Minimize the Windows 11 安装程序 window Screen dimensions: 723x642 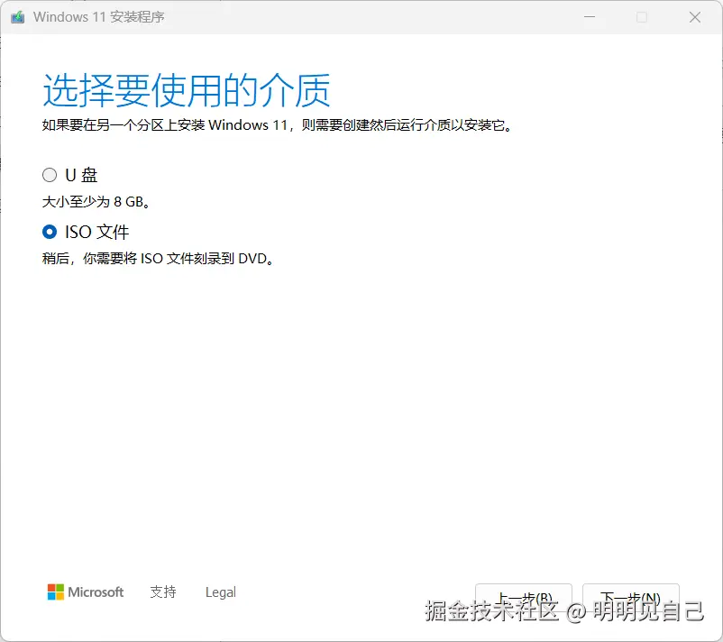[590, 17]
